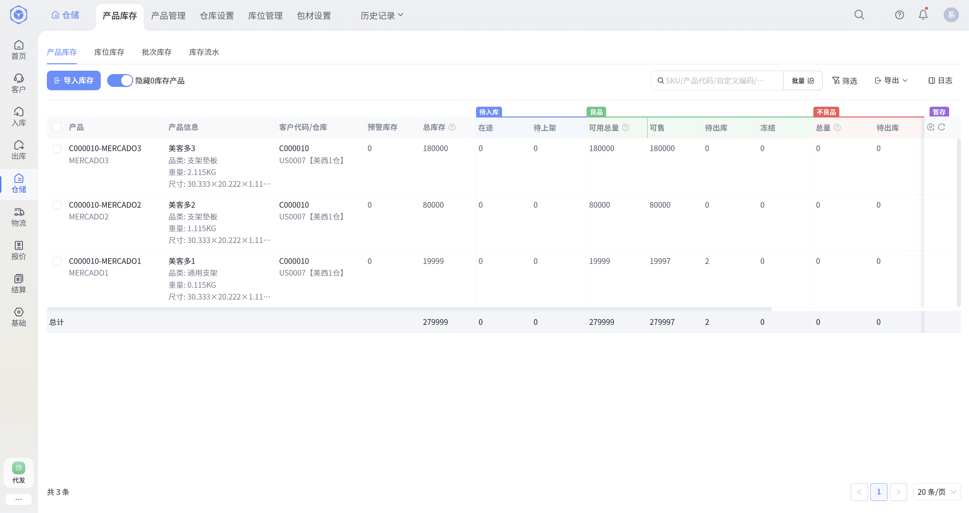The width and height of the screenshot is (969, 513).
Task: Click the 预警库存 column header
Action: 382,127
